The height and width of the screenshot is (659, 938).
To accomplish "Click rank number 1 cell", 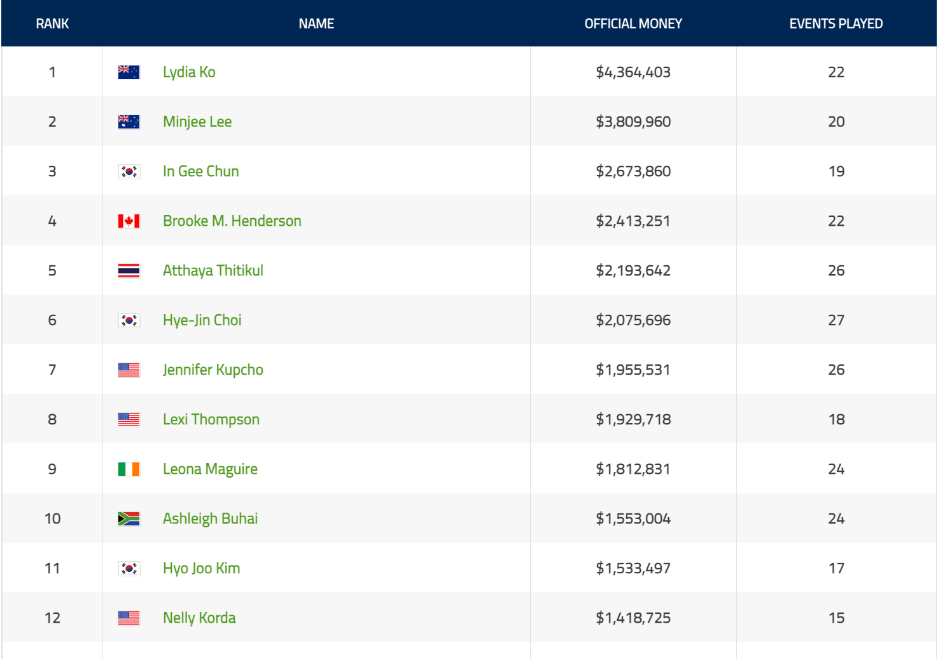I will pyautogui.click(x=52, y=72).
